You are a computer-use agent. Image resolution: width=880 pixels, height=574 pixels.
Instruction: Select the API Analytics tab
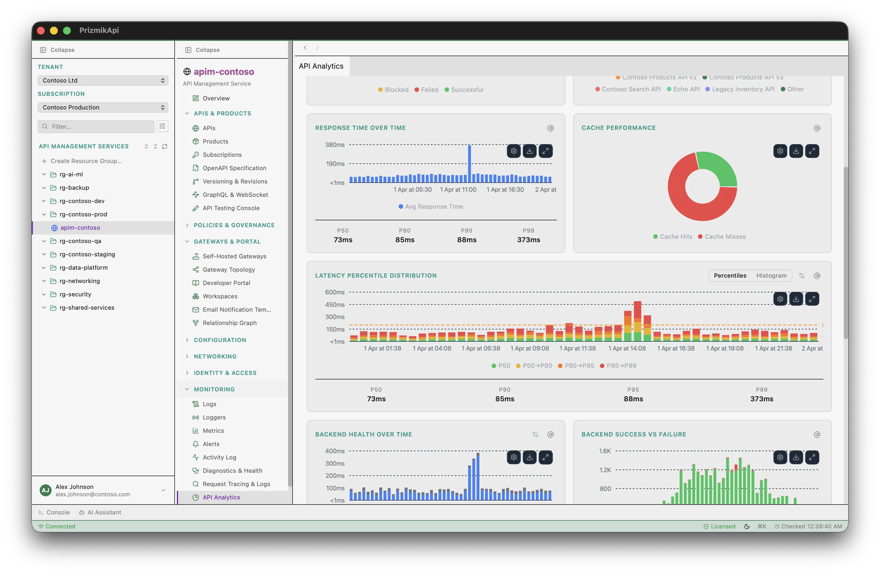(x=321, y=66)
